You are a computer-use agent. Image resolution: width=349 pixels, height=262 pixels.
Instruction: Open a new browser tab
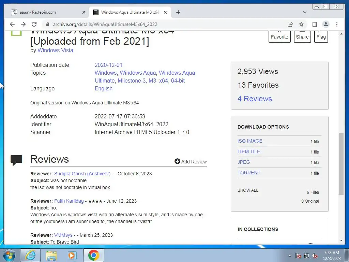(178, 12)
